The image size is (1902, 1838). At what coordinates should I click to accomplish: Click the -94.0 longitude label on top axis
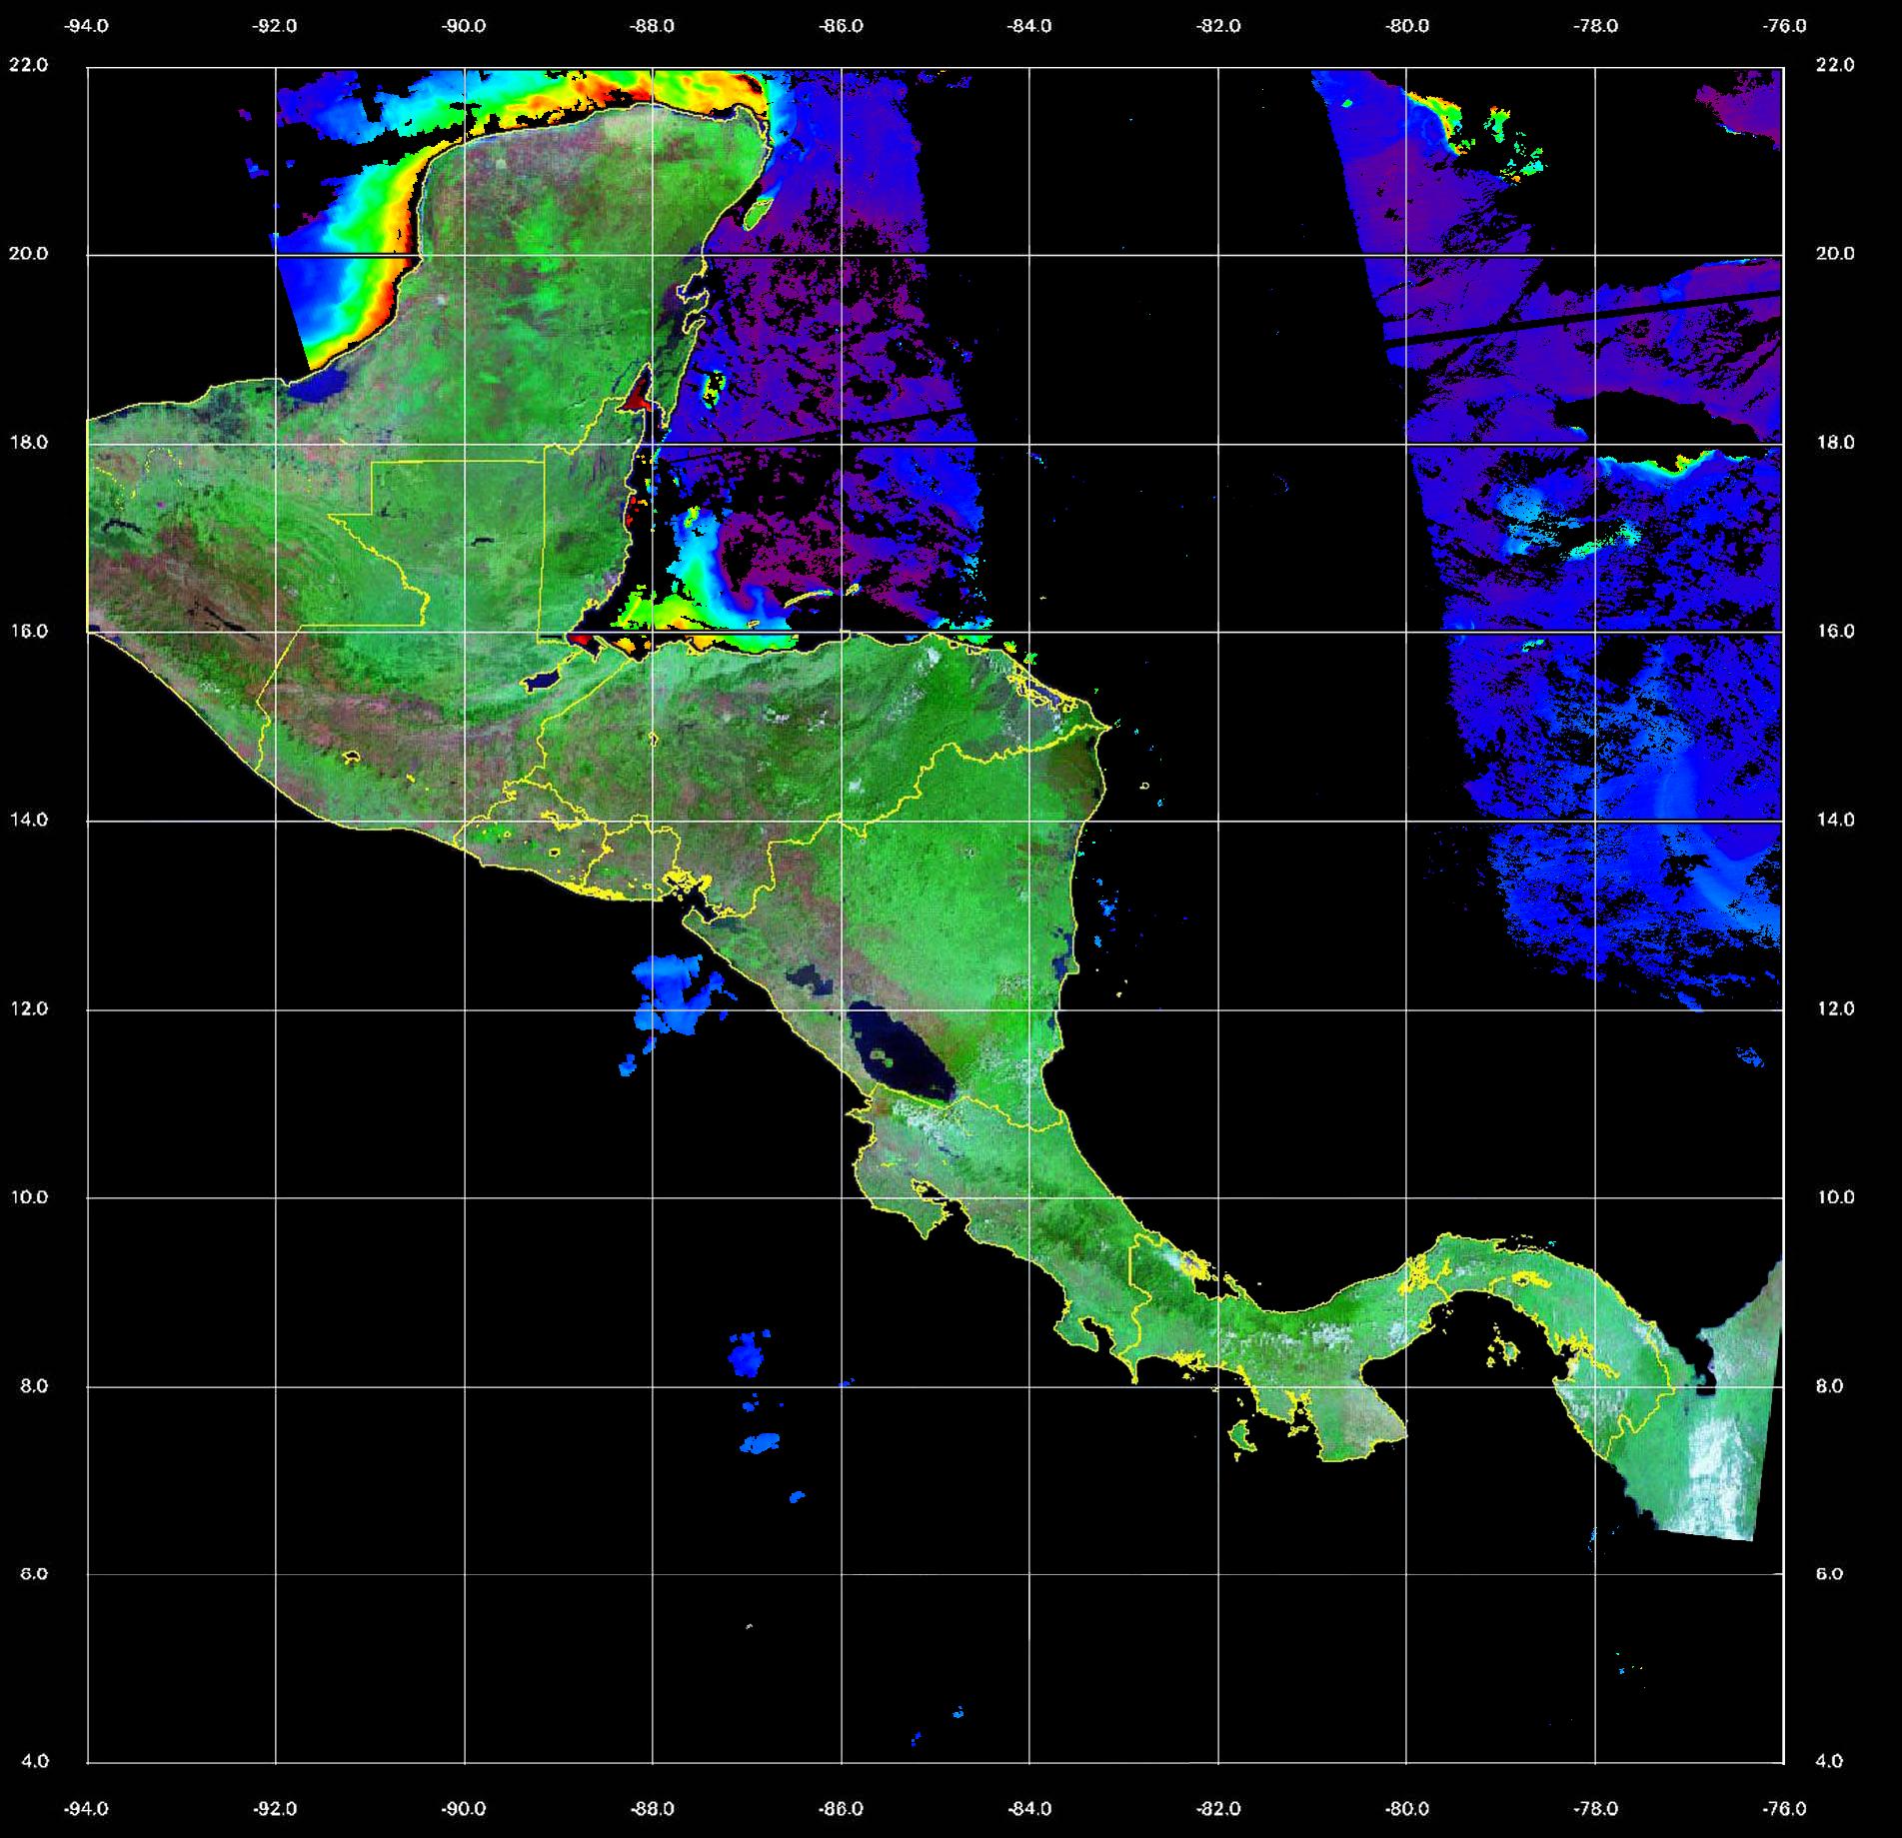87,26
